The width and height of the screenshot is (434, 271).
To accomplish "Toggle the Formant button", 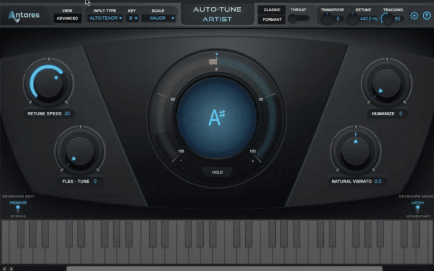I will click(x=272, y=20).
